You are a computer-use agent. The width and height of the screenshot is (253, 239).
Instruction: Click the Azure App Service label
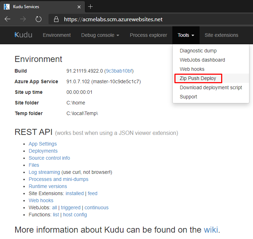[x=36, y=81]
